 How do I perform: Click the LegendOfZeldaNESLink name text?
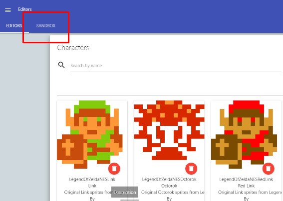(x=92, y=179)
